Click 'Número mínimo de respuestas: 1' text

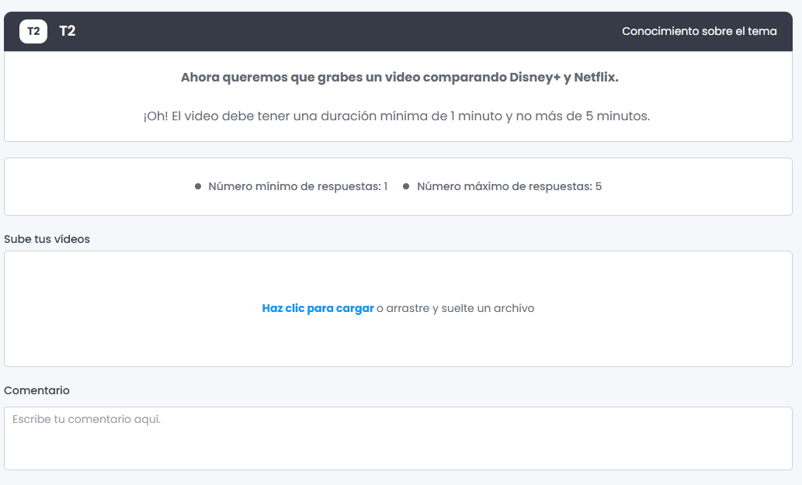297,186
